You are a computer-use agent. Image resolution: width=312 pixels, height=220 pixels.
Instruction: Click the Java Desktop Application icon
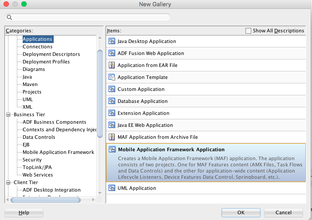[112, 41]
